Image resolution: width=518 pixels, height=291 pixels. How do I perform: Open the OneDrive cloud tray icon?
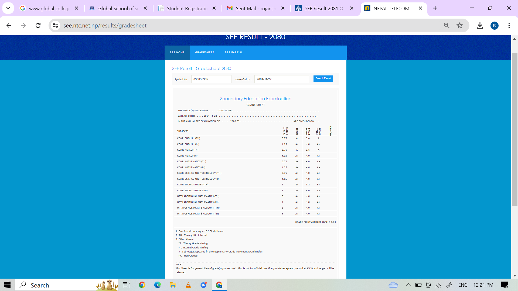[x=393, y=285]
